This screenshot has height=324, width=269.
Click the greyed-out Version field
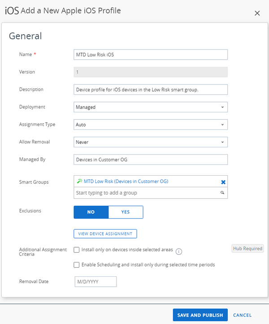point(151,72)
